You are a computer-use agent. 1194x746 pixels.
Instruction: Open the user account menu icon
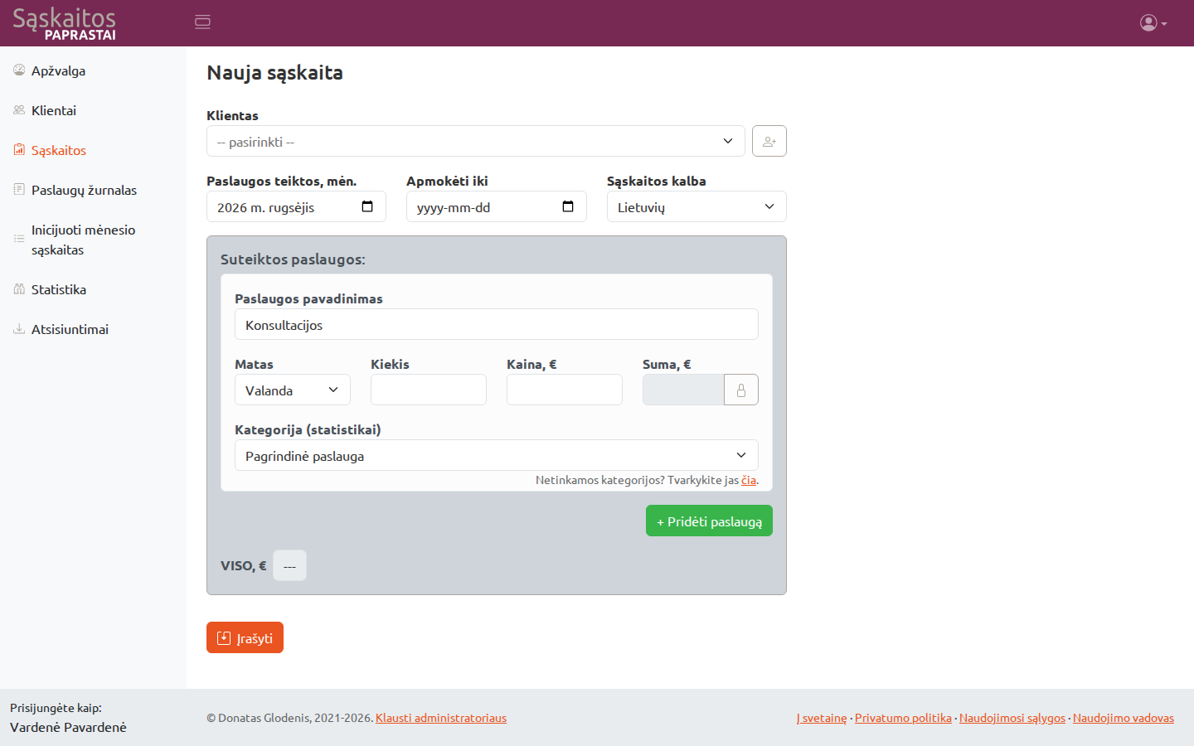[1153, 23]
